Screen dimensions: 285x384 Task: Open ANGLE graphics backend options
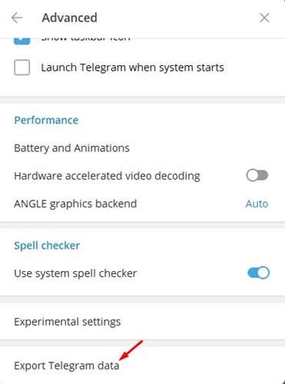tap(142, 204)
